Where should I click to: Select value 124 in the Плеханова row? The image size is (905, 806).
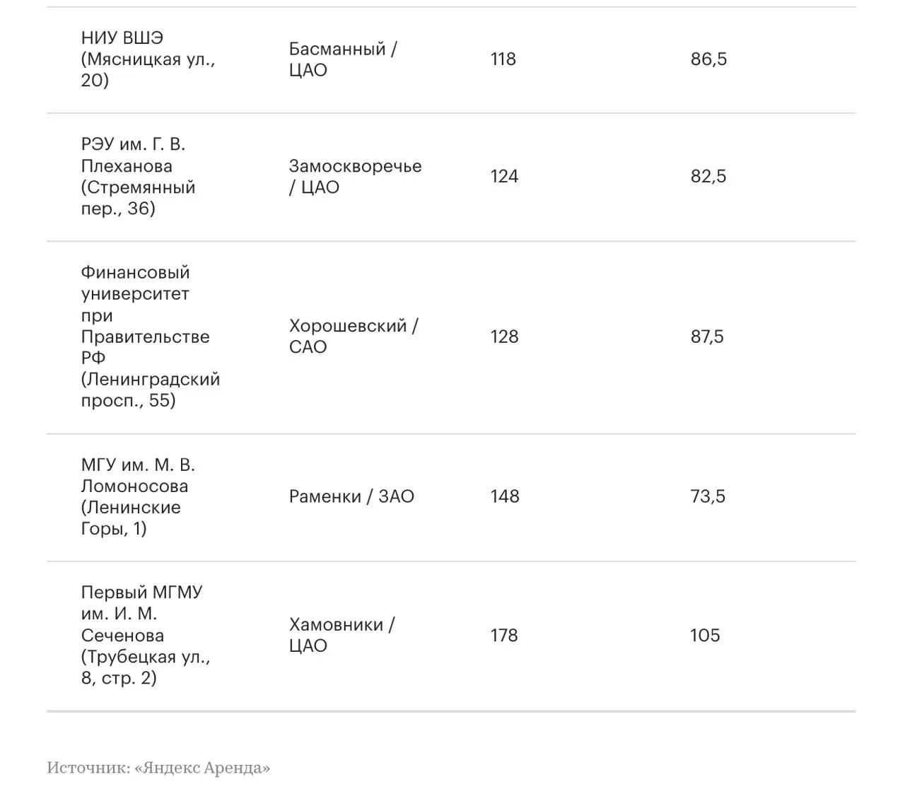coord(504,177)
